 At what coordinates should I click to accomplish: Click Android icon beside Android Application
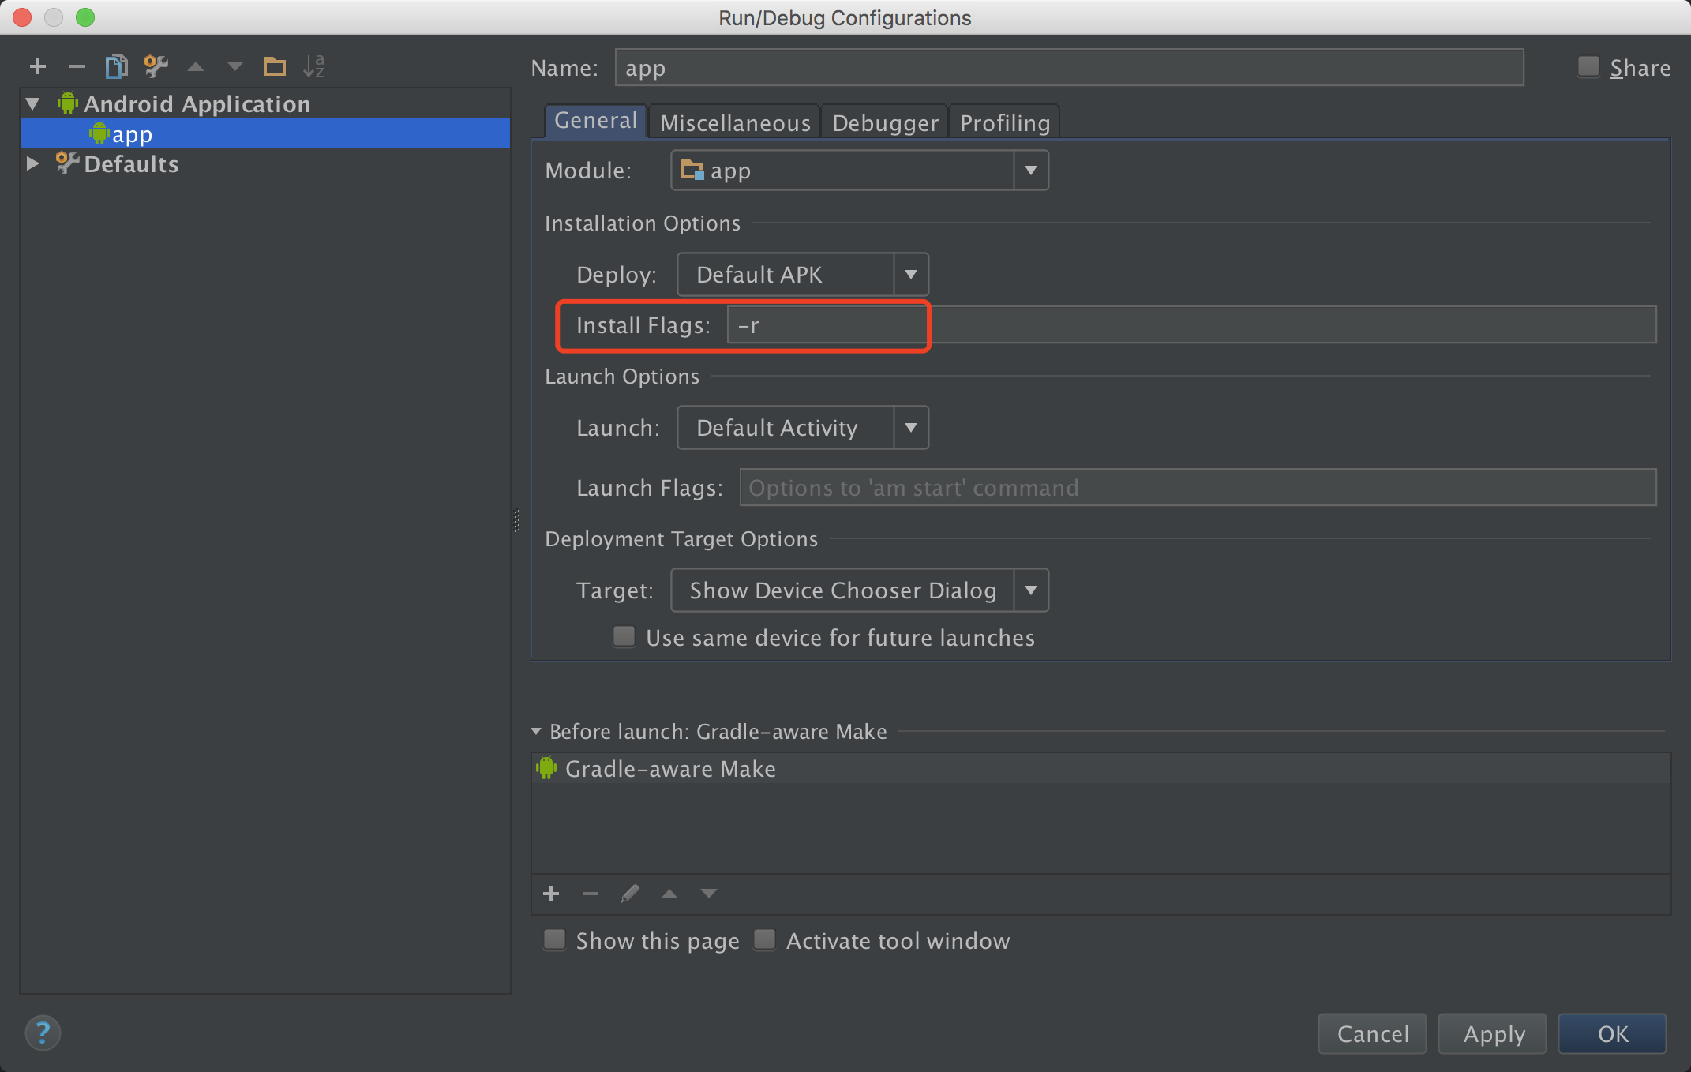(x=68, y=103)
